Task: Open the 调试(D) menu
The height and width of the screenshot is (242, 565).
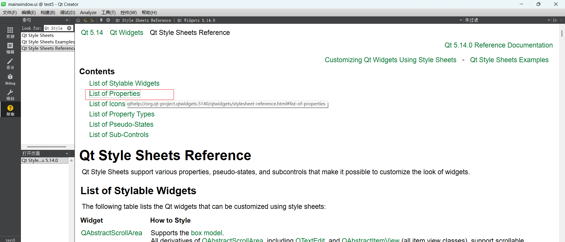Action: [x=67, y=13]
